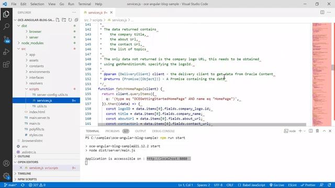Image resolution: width=335 pixels, height=188 pixels.
Task: Open the Explorer view in activity bar
Action: tap(6, 14)
